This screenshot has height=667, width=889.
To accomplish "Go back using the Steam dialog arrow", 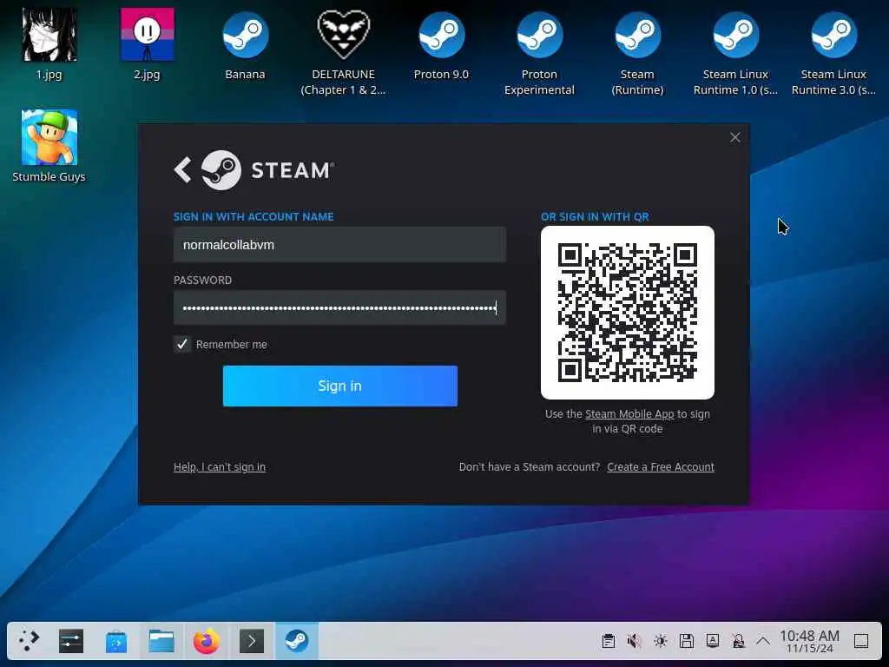I will pos(182,169).
